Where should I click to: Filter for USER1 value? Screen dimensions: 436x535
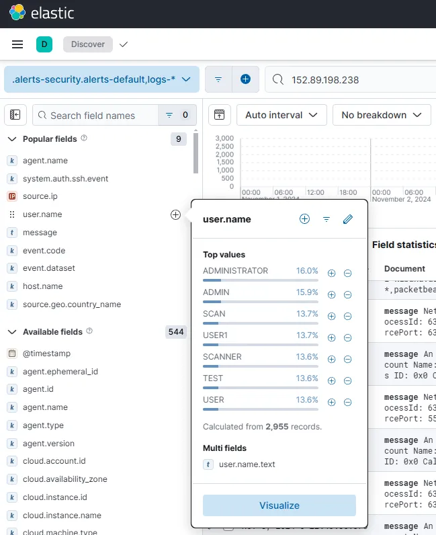[x=331, y=337]
